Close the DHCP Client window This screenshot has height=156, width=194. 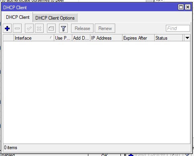tap(188, 7)
